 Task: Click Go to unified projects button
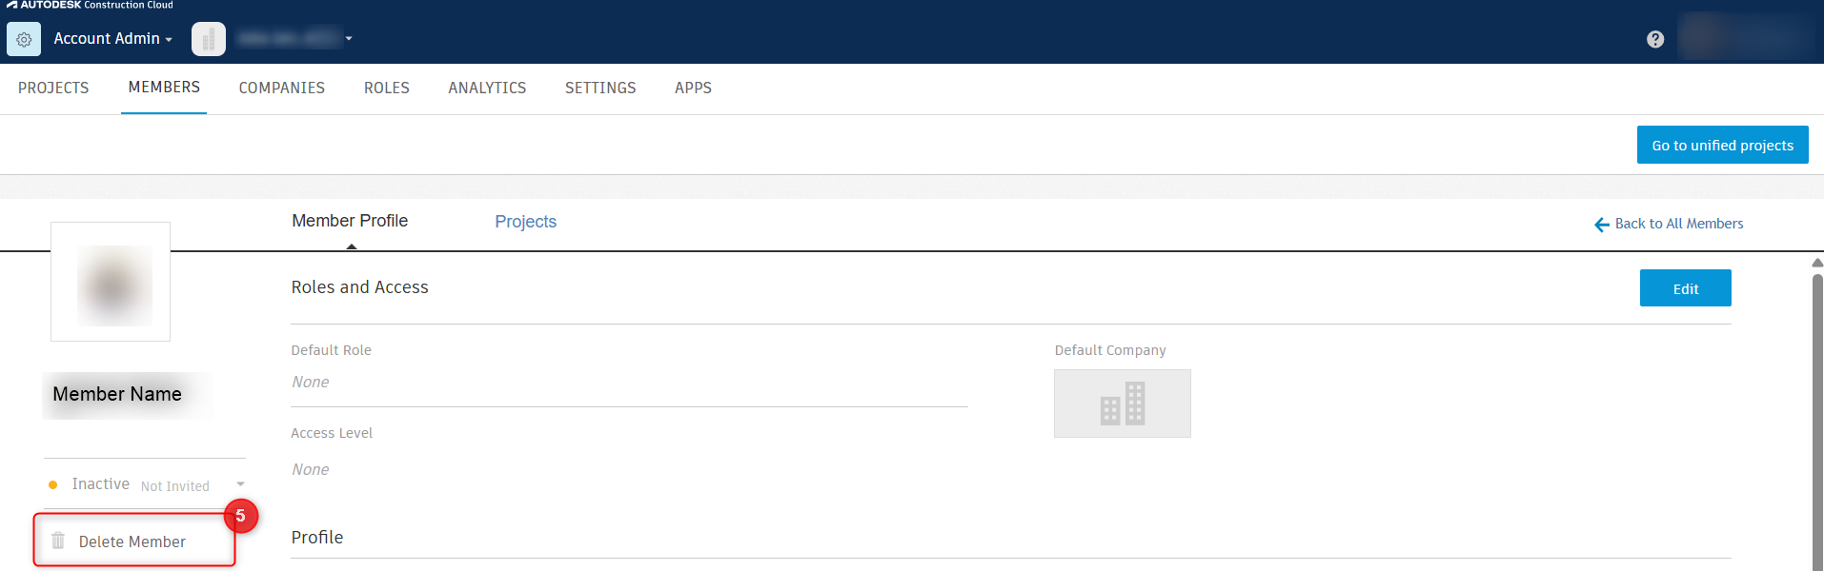click(1722, 145)
